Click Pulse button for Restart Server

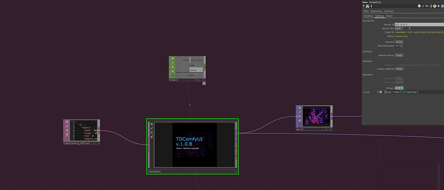point(399,55)
